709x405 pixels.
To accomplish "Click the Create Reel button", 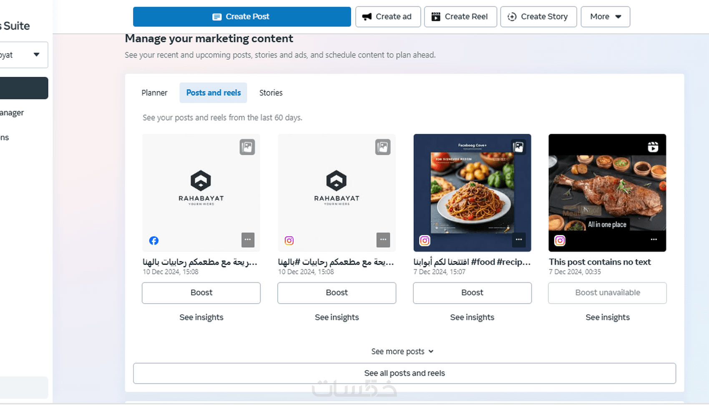I will 460,17.
